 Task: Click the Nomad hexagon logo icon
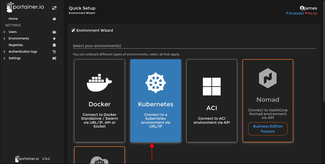pos(268,78)
